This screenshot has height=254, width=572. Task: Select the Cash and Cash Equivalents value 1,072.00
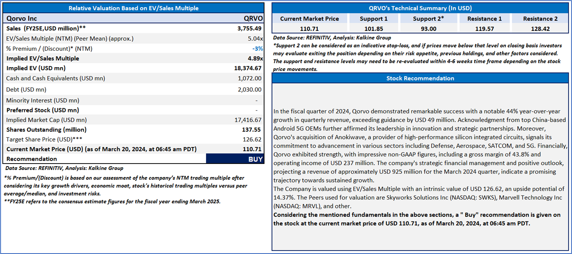250,78
